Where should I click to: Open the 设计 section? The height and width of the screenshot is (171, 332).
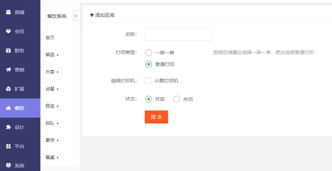pos(20,127)
